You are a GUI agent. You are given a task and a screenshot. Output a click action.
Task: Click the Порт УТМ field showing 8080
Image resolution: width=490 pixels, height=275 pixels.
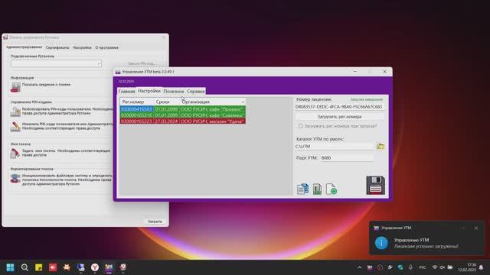click(x=347, y=158)
